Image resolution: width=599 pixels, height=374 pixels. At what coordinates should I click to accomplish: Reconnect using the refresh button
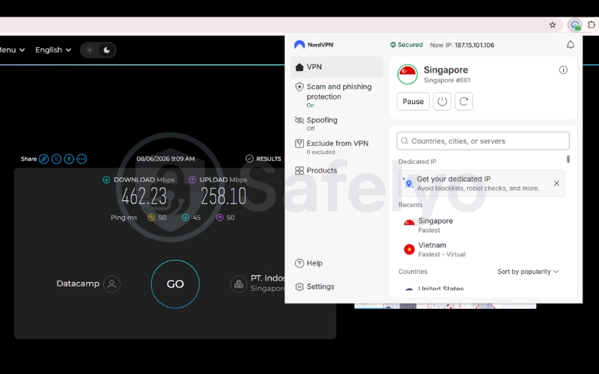tap(463, 102)
